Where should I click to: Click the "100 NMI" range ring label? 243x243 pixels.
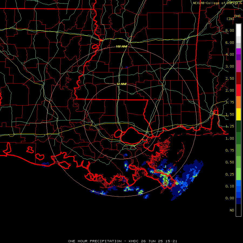click(122, 46)
